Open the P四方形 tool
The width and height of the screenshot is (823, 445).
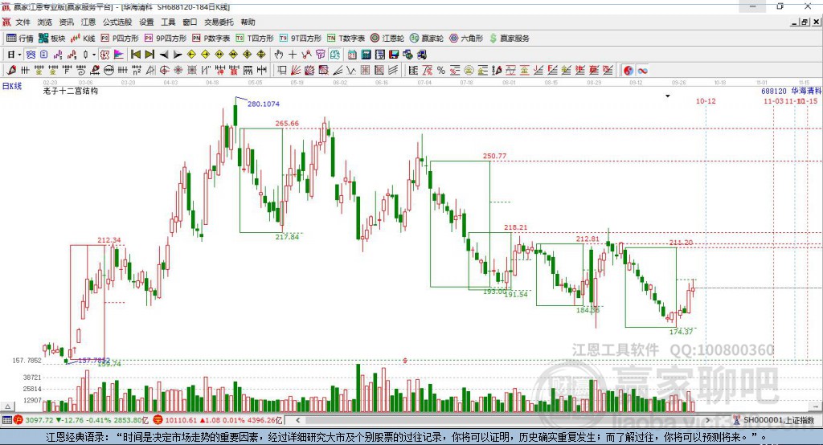[120, 39]
